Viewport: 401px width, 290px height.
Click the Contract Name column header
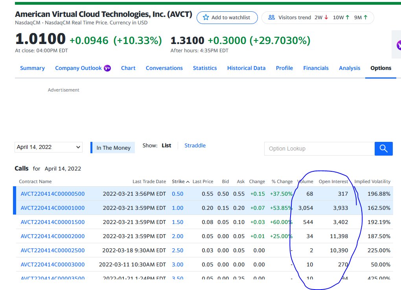35,182
